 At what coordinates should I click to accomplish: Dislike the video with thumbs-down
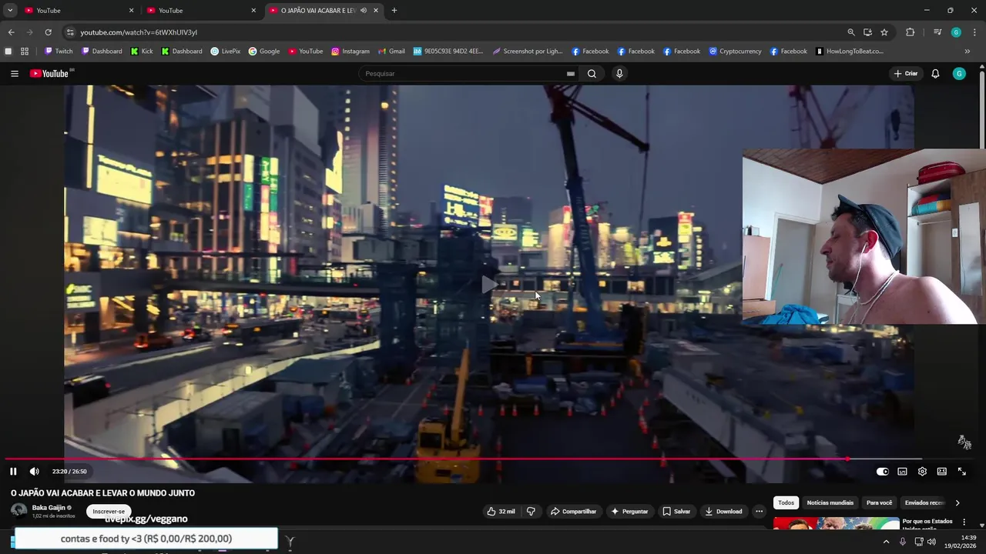531,511
